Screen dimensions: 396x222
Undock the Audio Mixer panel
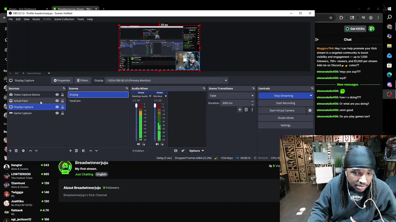(204, 88)
